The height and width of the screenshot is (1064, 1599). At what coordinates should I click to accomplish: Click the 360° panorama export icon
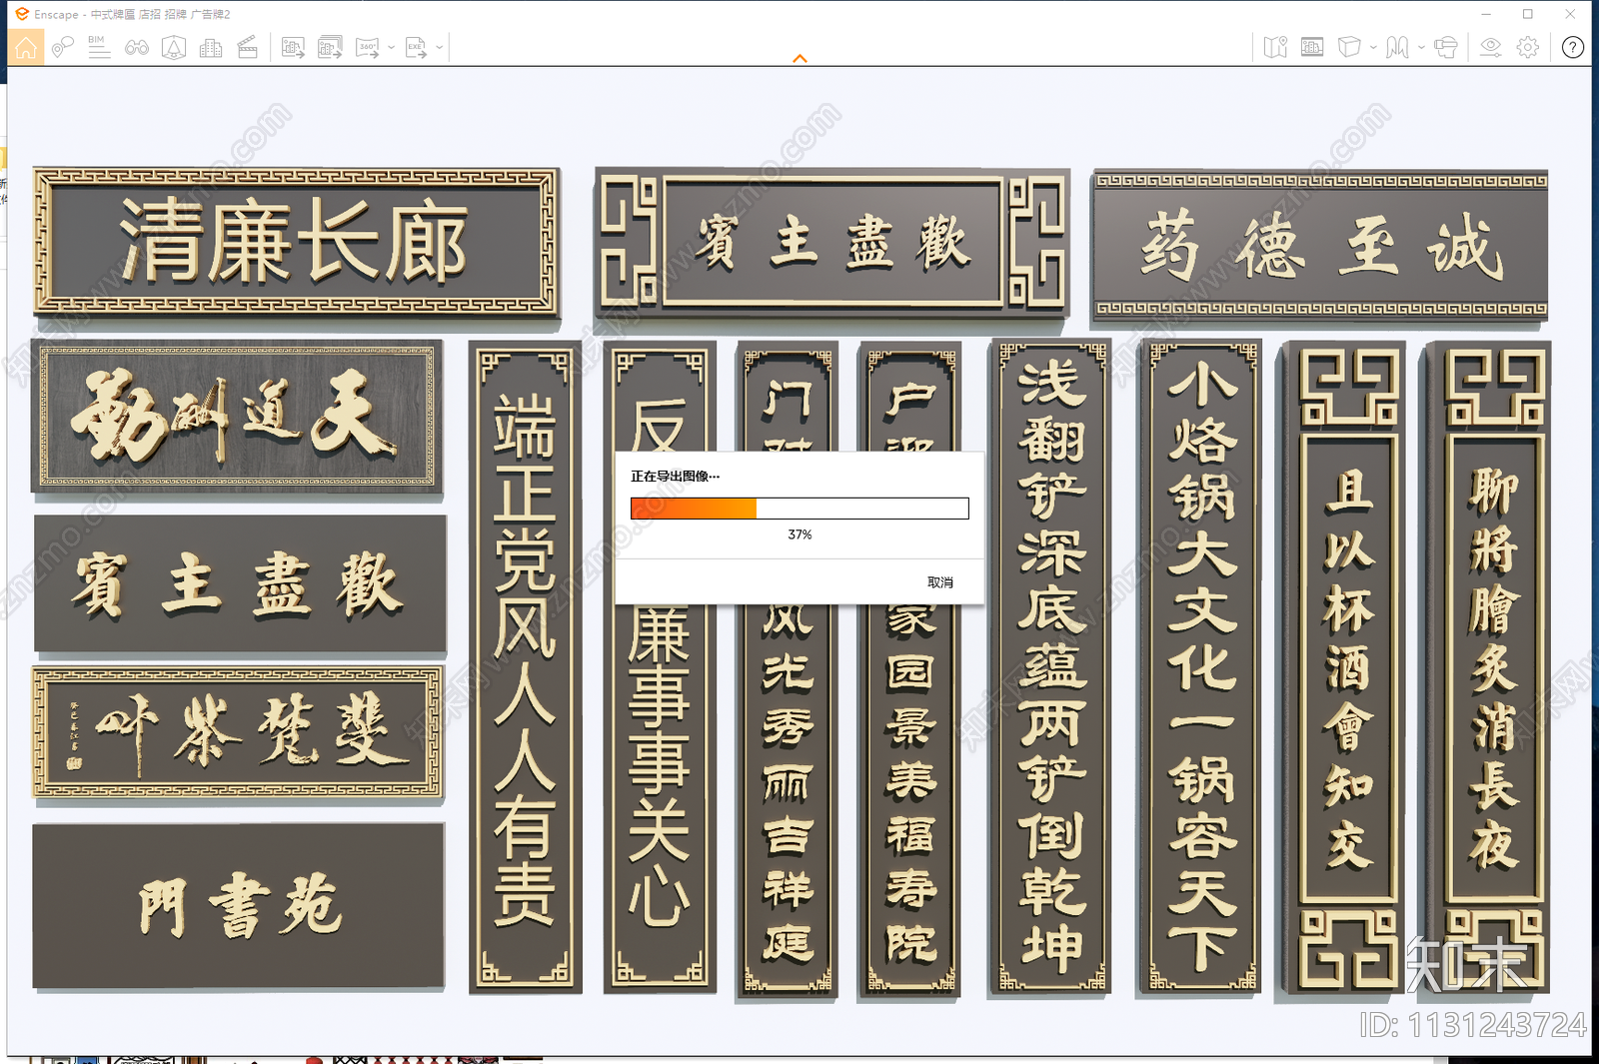(x=367, y=47)
